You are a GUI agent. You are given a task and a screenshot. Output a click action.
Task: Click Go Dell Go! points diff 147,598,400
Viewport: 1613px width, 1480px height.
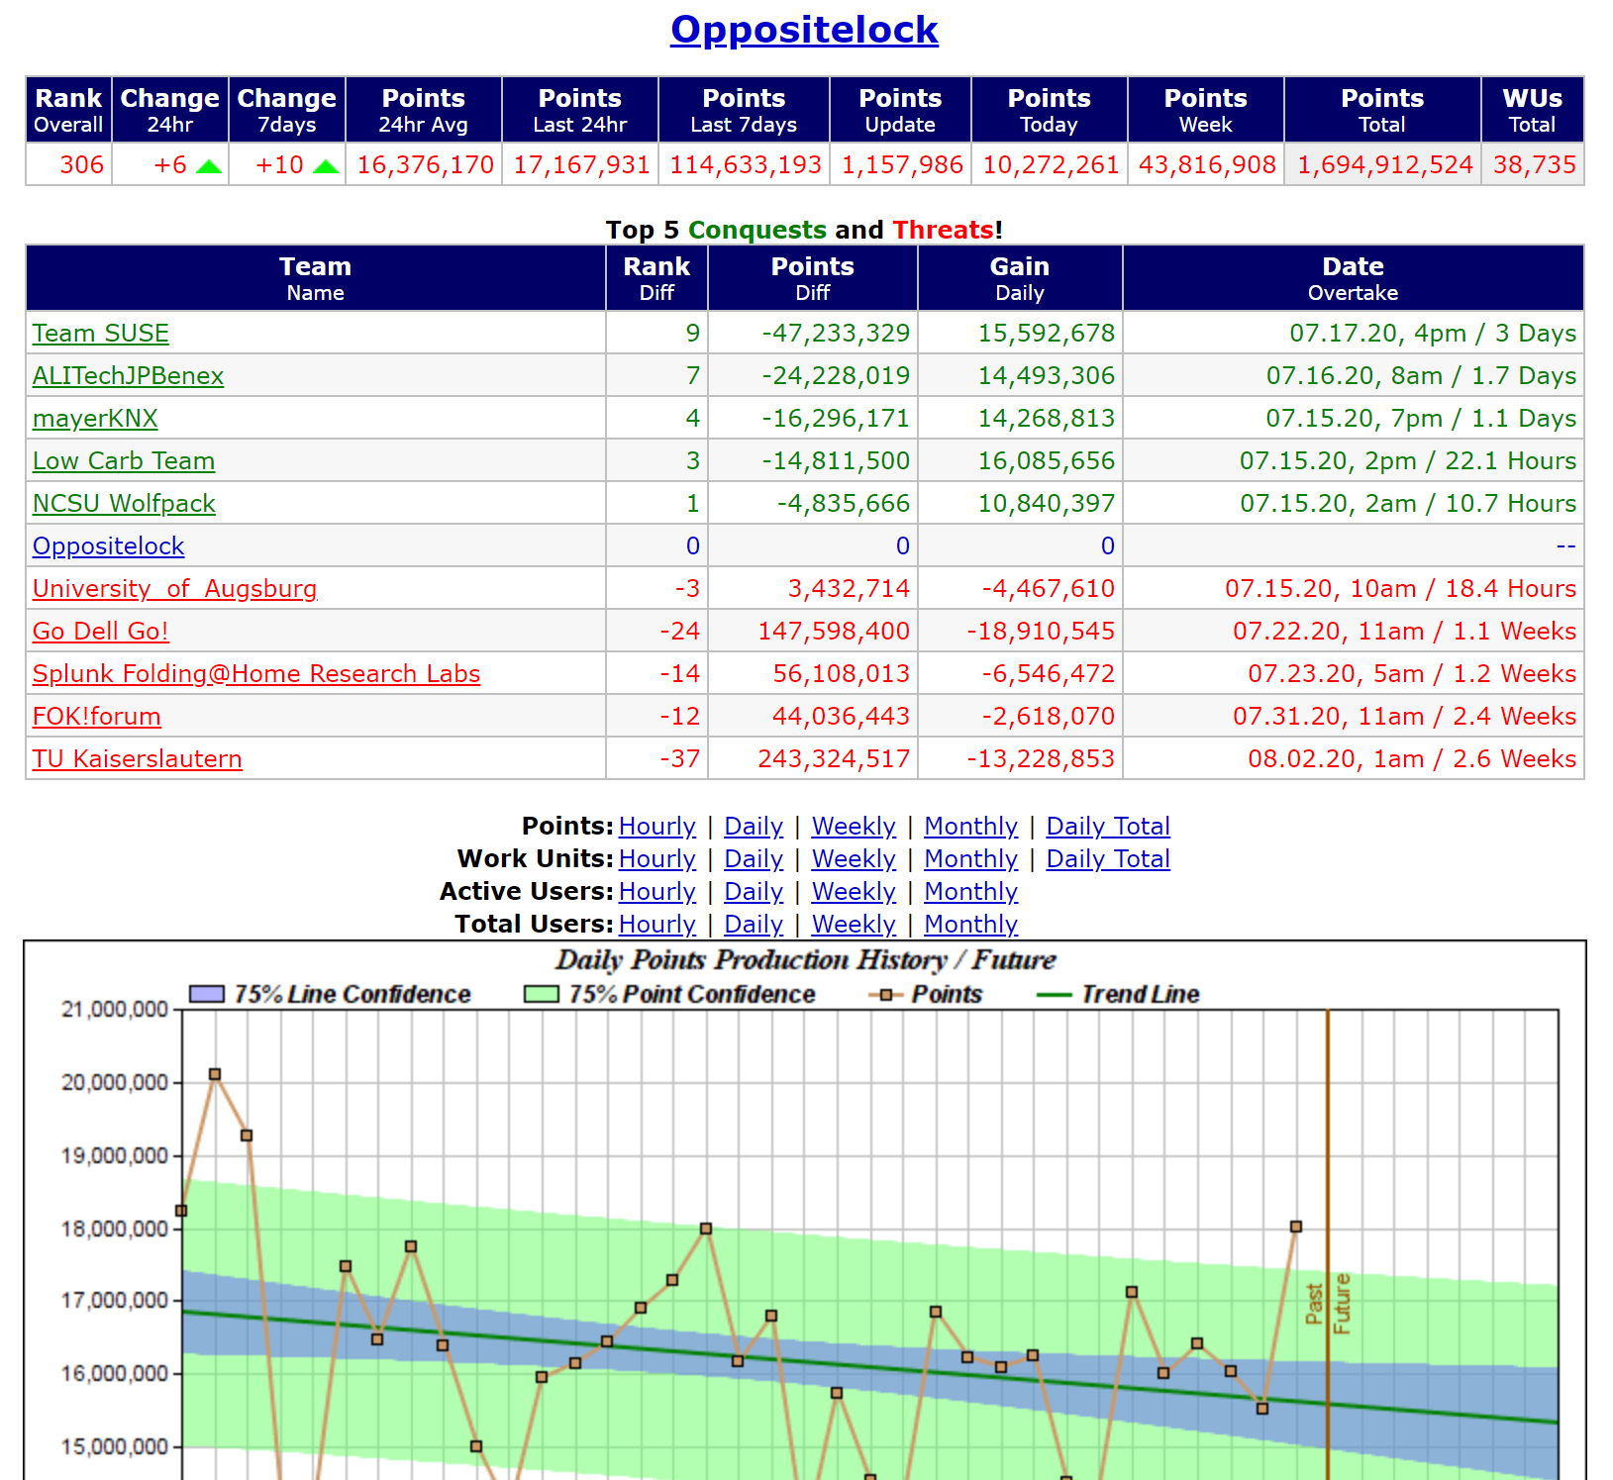pos(834,632)
